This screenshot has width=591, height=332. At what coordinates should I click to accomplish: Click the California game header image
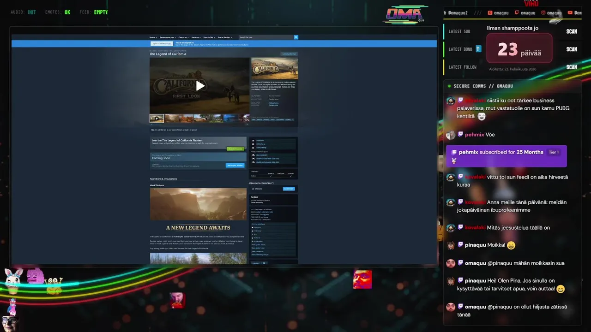[274, 68]
